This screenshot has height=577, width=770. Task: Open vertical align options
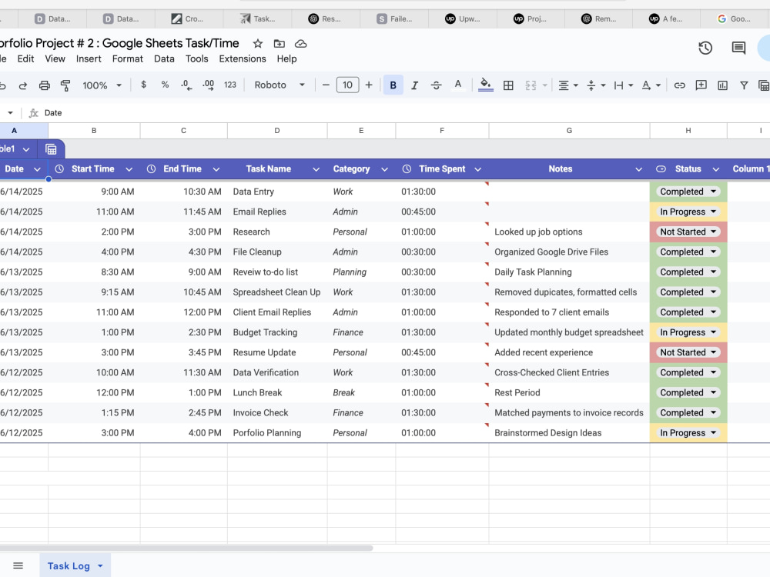596,85
